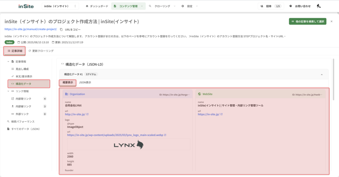
Task: Click the Organization card header
Action: coord(127,94)
